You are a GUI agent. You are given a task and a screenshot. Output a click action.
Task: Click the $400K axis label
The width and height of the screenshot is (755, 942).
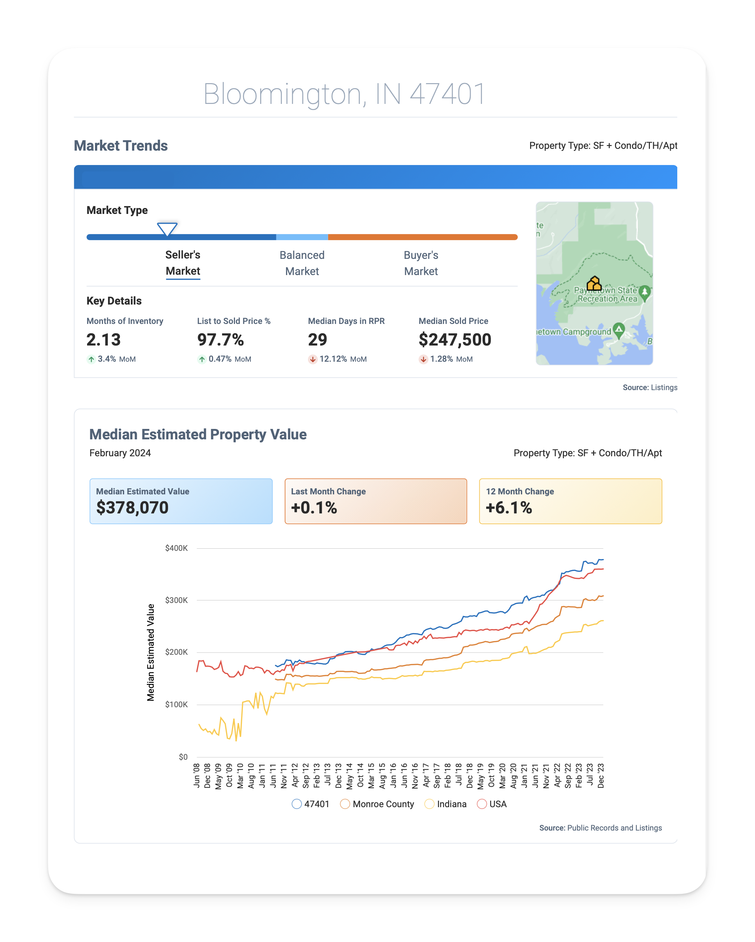(x=176, y=548)
